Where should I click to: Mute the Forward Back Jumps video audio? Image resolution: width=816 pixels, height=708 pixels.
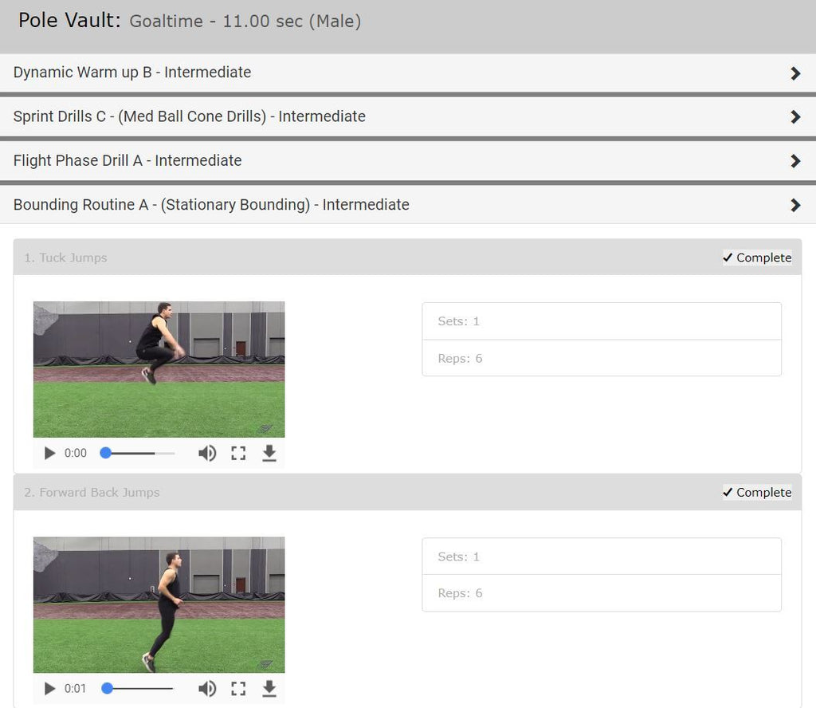[207, 689]
